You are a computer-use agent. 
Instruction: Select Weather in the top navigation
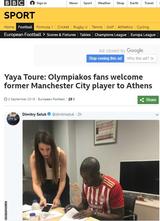[104, 3]
